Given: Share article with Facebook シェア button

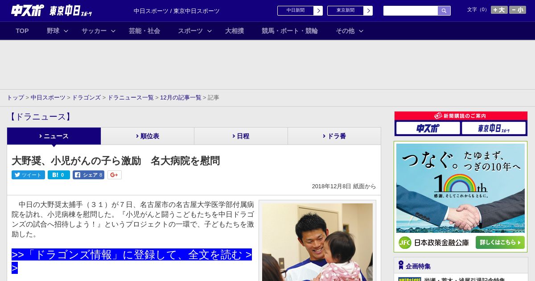Looking at the screenshot, I should [x=89, y=175].
